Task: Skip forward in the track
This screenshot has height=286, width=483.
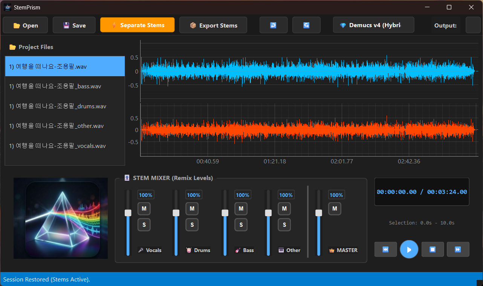Action: [x=458, y=249]
